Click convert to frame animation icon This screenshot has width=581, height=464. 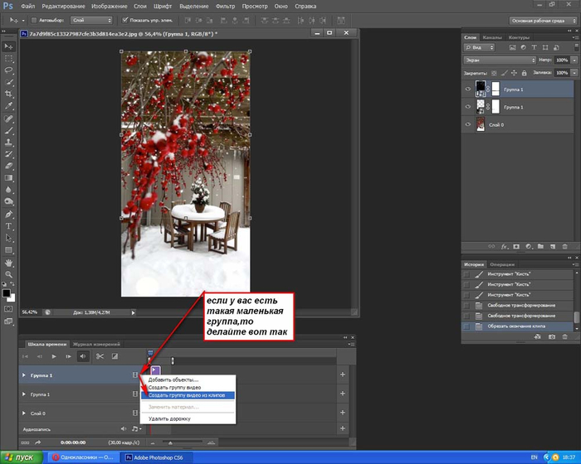(x=25, y=442)
